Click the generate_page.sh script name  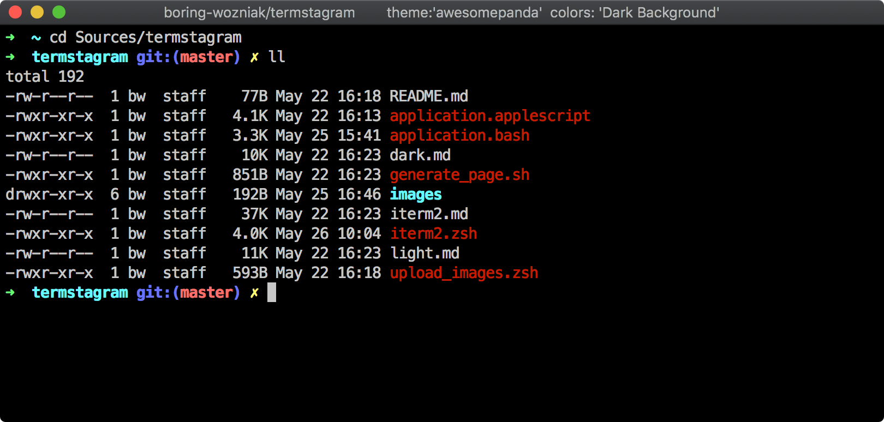(x=459, y=175)
